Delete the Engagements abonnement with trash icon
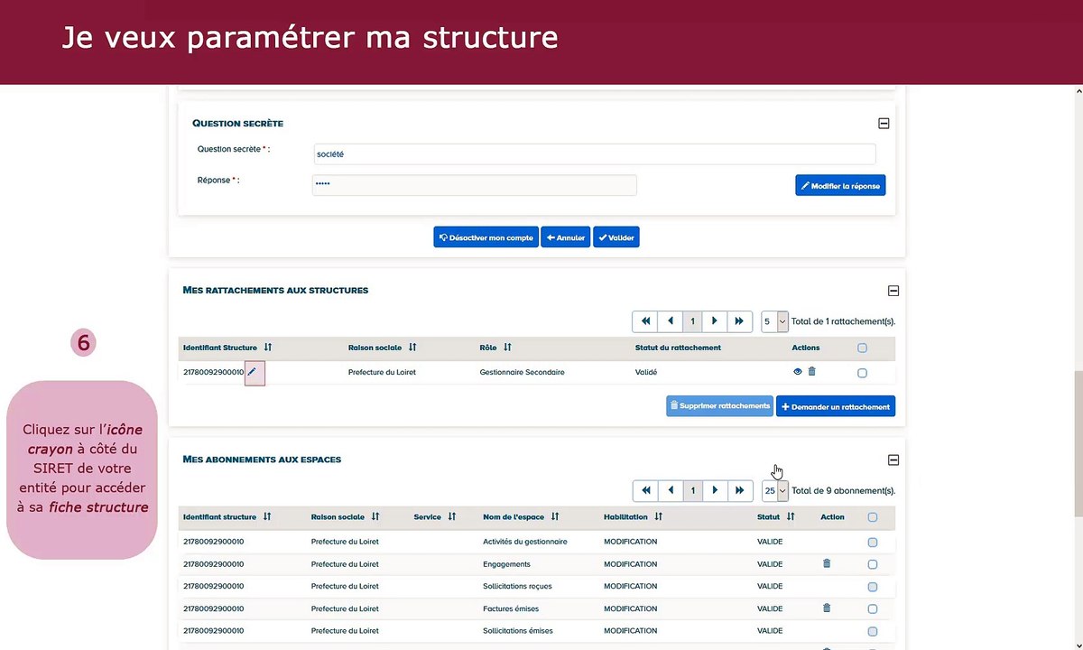The image size is (1083, 650). point(827,563)
